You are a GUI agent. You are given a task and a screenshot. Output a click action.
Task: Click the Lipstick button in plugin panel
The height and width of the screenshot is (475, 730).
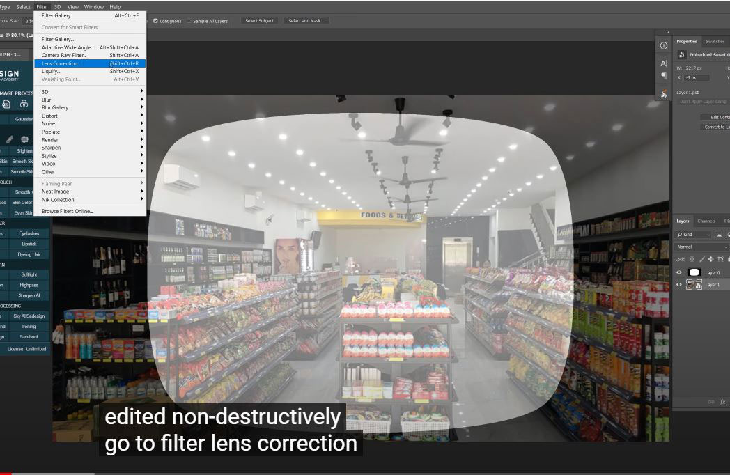[29, 244]
